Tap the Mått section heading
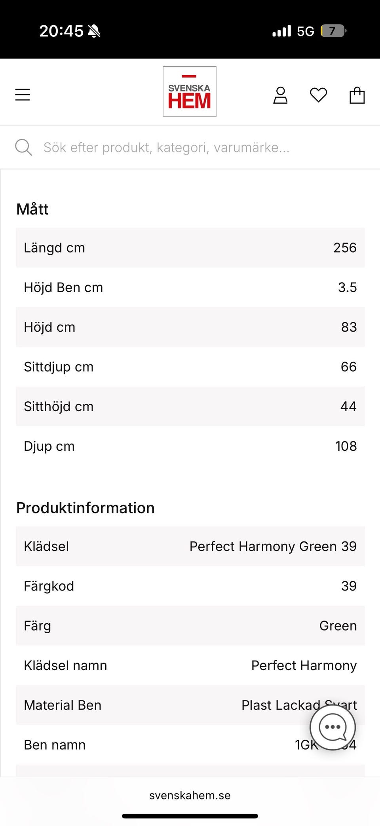The image size is (380, 826). (x=32, y=209)
